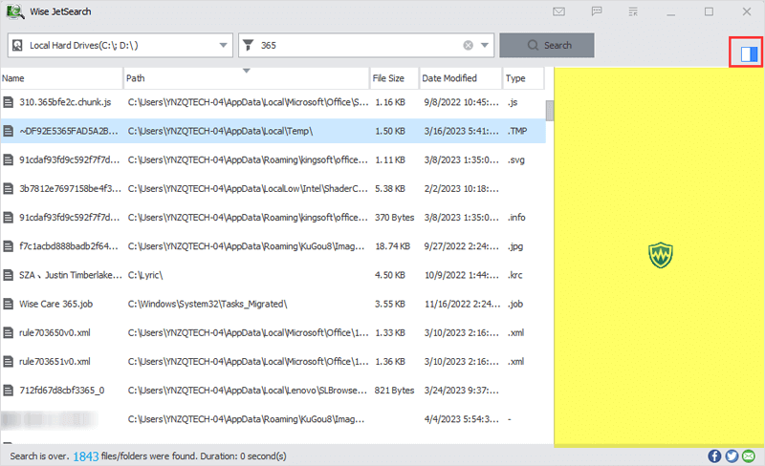This screenshot has width=765, height=466.
Task: Sort results by File Size column
Action: (x=394, y=78)
